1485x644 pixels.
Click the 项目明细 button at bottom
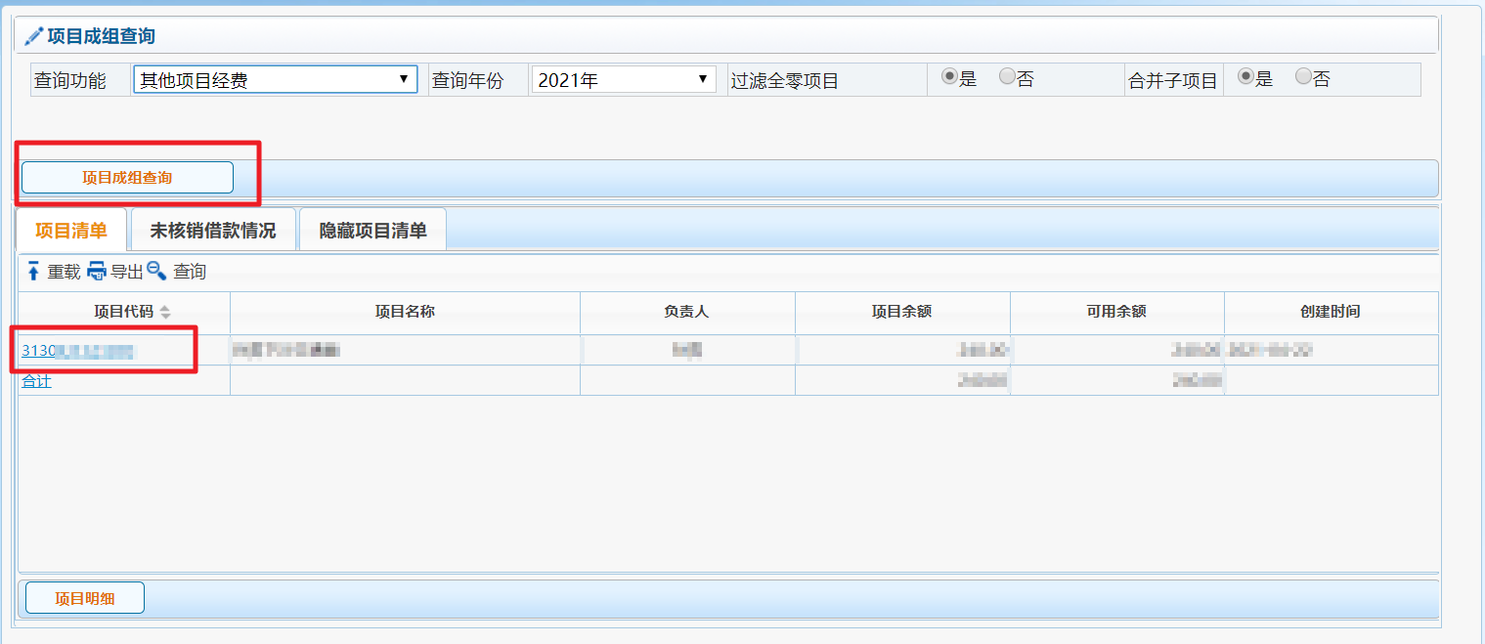(x=85, y=598)
